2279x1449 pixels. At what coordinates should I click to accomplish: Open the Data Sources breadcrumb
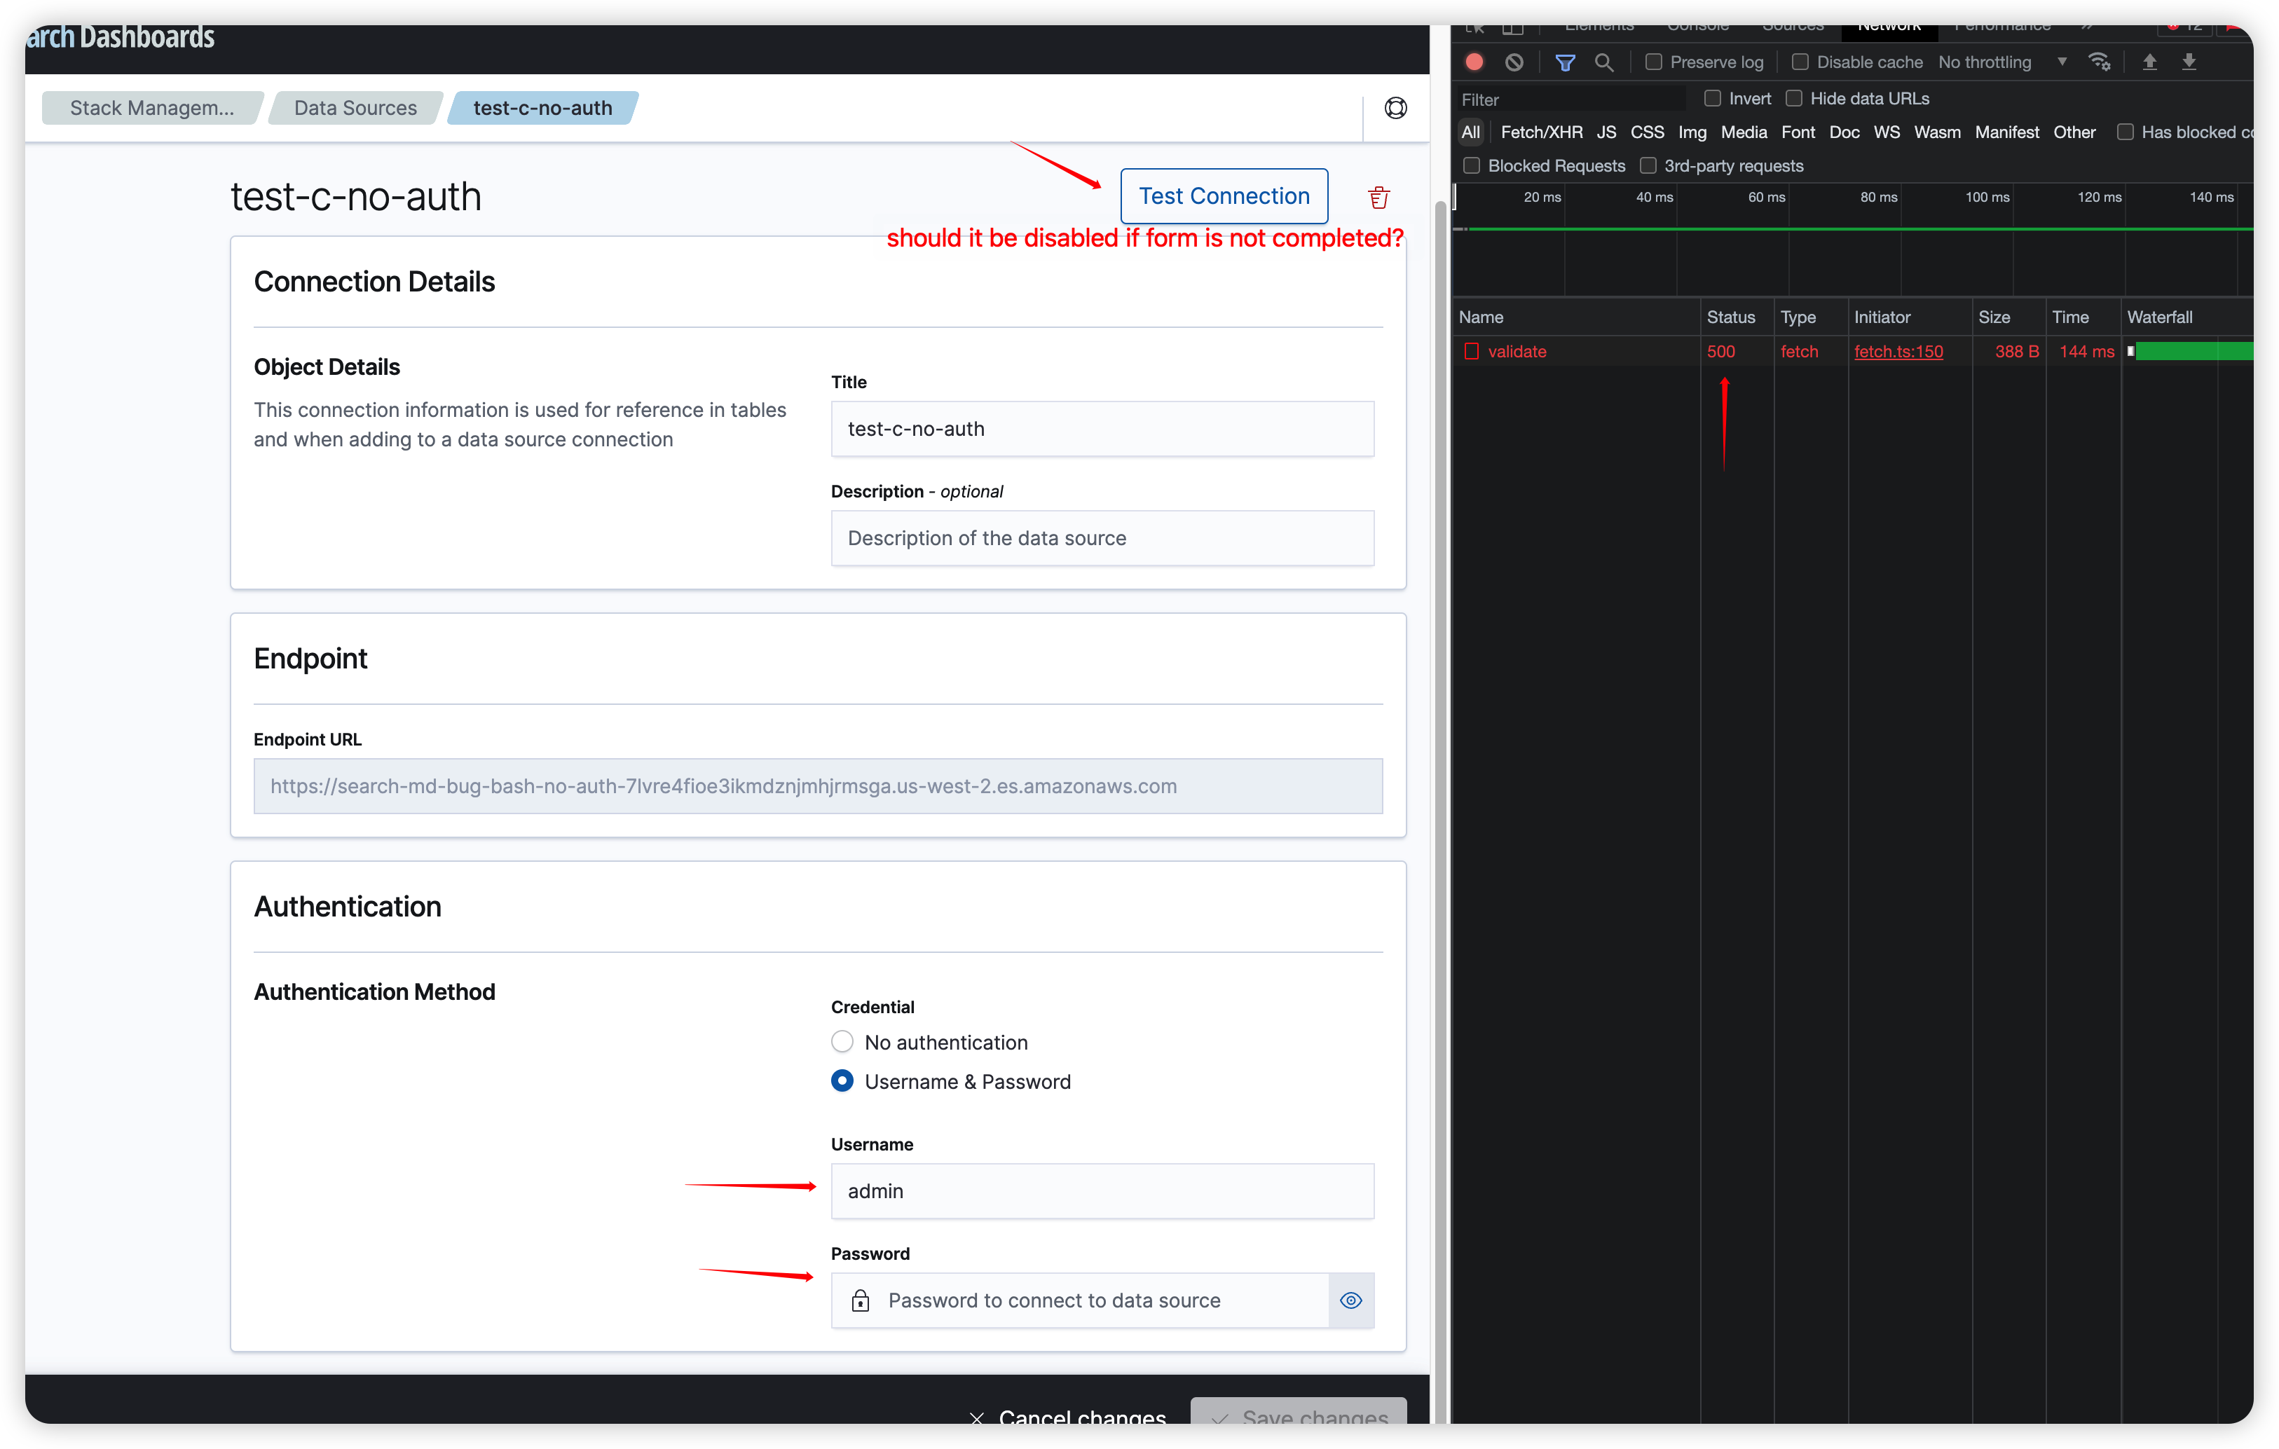click(x=355, y=107)
